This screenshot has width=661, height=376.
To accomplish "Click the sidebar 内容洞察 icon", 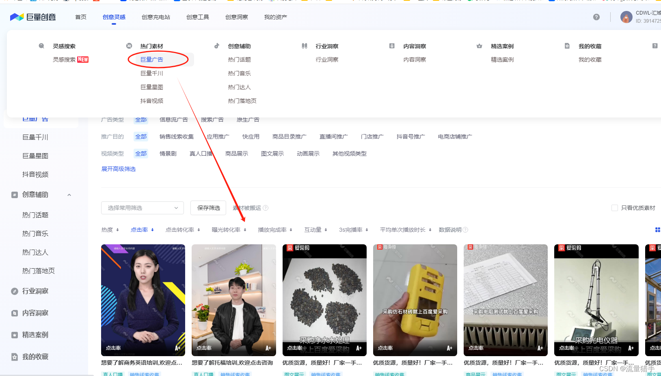I will (15, 313).
